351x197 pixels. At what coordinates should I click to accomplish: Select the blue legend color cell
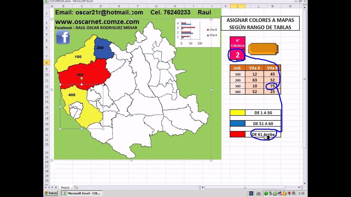pyautogui.click(x=237, y=123)
